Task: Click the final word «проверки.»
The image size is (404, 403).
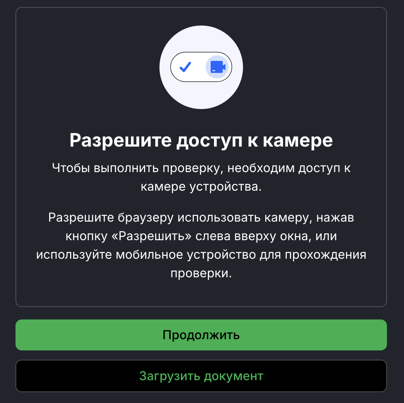Action: pos(201,273)
